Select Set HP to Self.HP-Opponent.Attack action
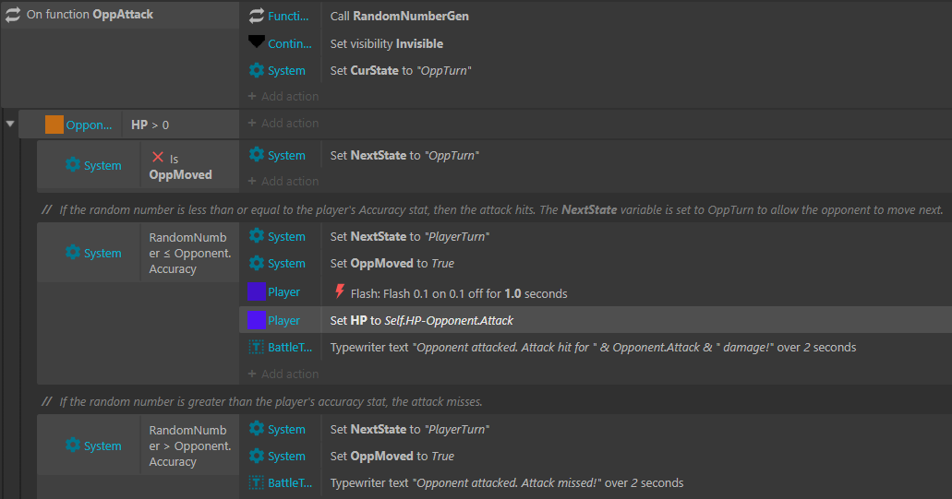 point(421,320)
